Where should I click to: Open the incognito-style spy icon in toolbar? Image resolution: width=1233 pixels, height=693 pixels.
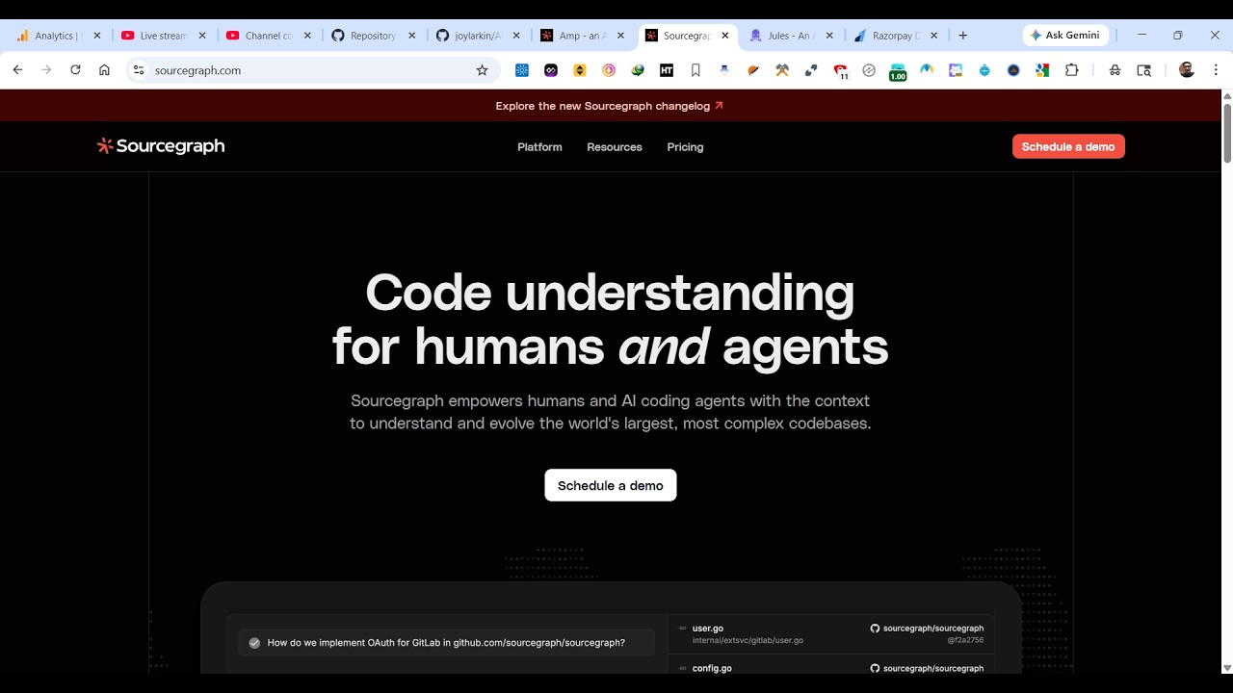[x=1115, y=70]
